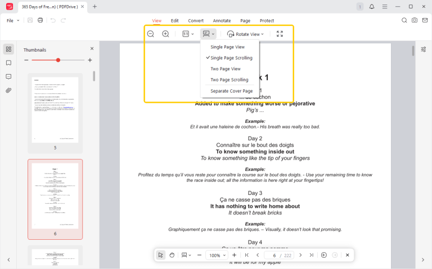This screenshot has width=432, height=269.
Task: Switch to the Annotate tab
Action: coord(220,20)
